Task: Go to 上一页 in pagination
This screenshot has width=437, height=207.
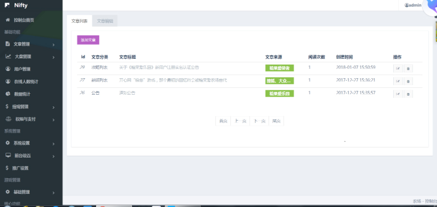Action: pos(240,121)
